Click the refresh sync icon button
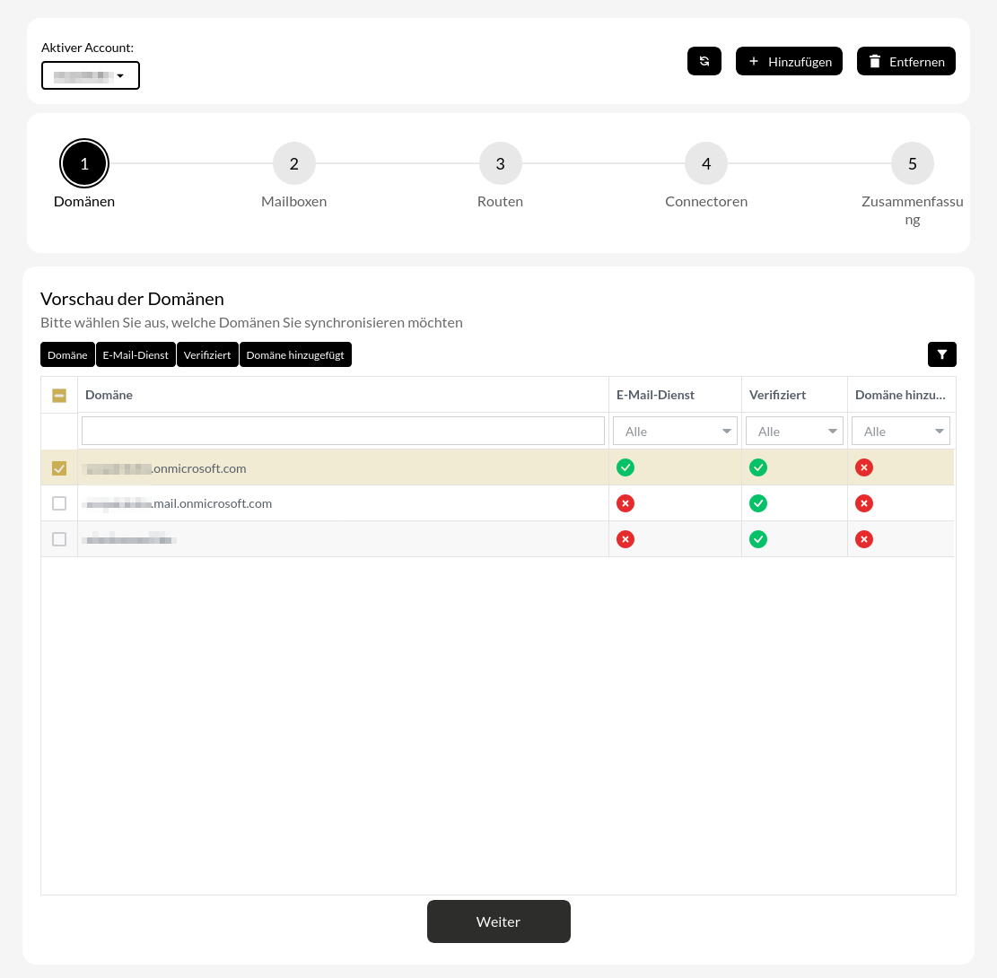The height and width of the screenshot is (978, 997). (704, 61)
